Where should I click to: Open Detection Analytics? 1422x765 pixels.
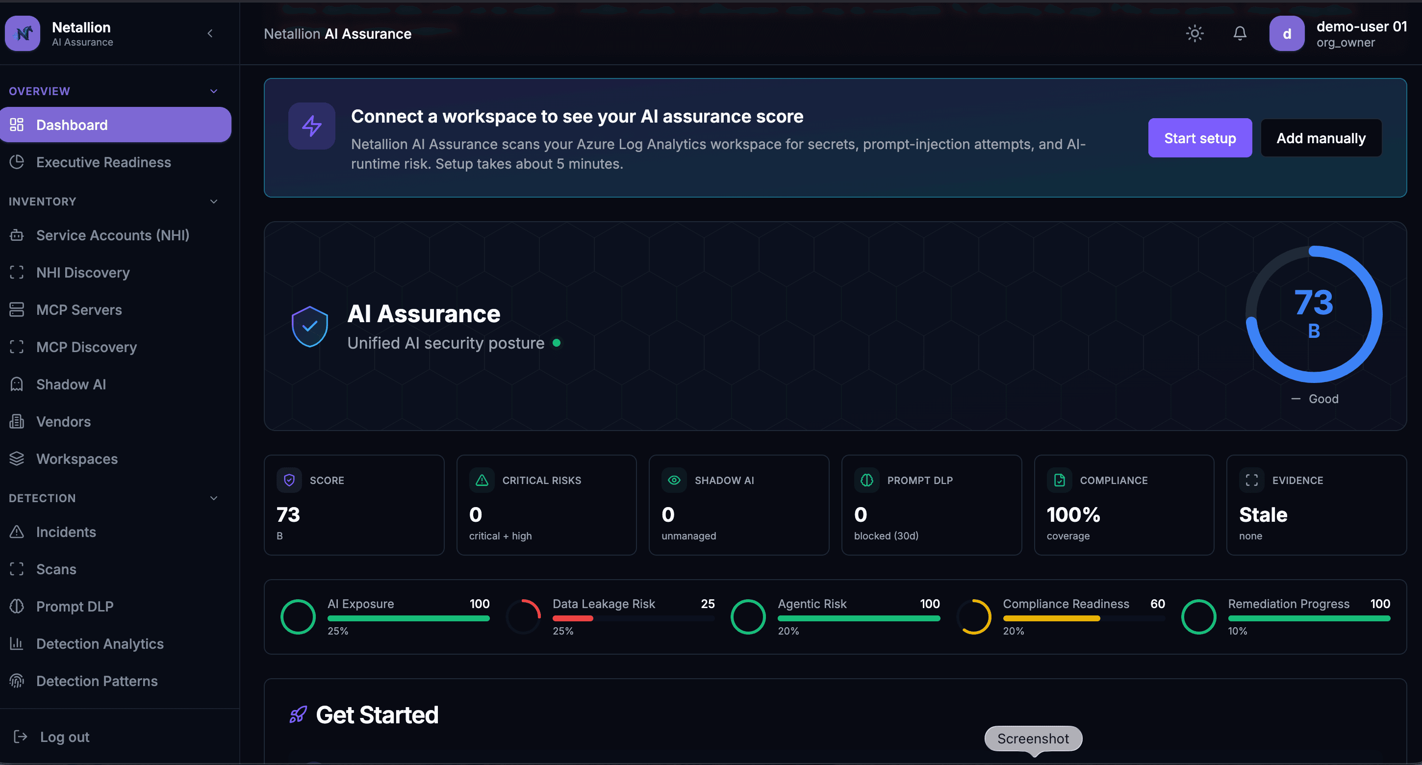(115, 643)
